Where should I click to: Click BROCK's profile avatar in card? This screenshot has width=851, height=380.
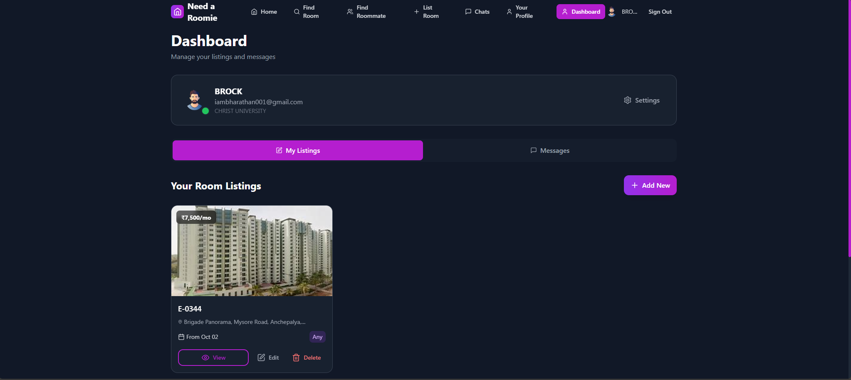coord(194,100)
